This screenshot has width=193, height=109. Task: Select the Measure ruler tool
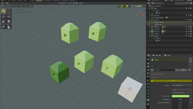(9, 27)
